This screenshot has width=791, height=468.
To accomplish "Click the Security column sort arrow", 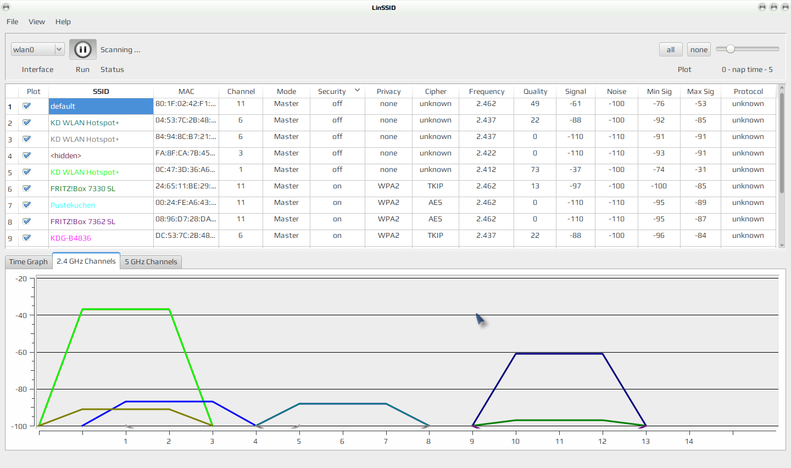I will coord(357,90).
